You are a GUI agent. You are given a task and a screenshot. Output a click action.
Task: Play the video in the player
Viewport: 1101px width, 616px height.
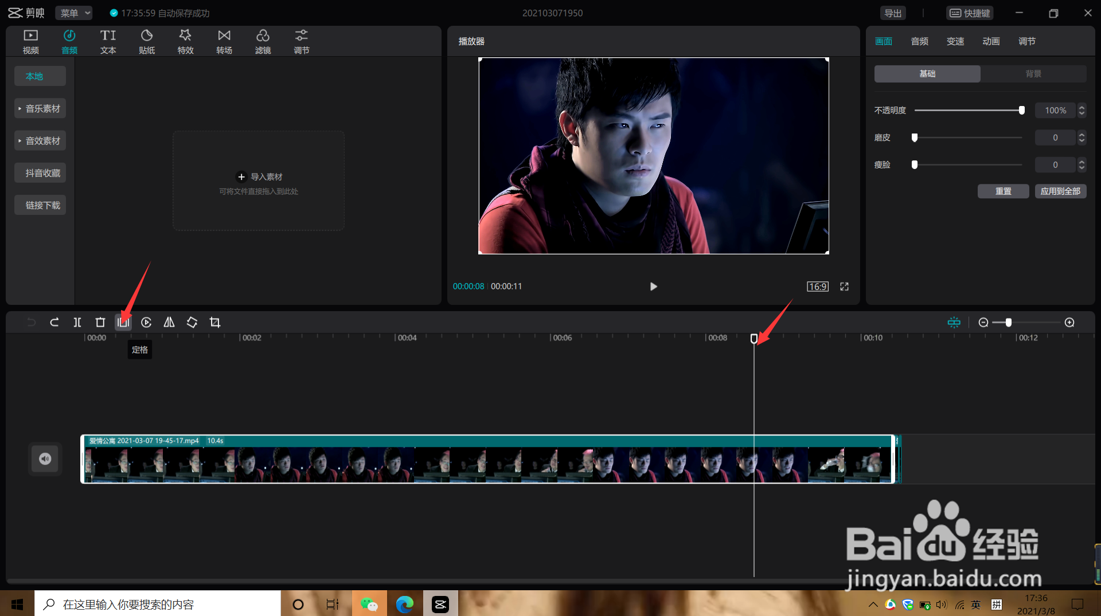coord(653,287)
